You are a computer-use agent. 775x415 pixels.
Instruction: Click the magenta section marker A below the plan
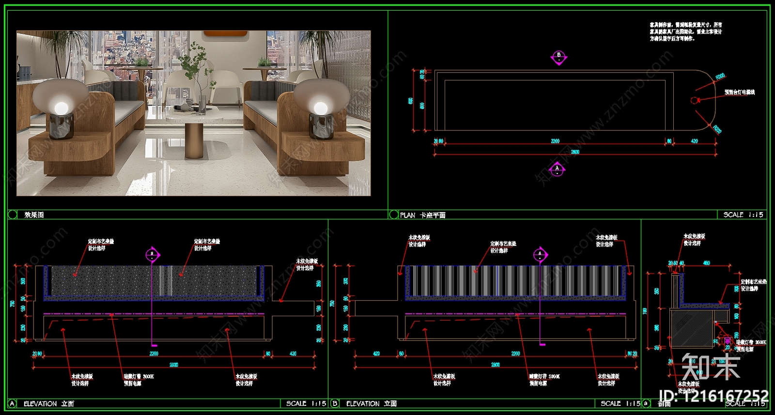click(x=557, y=169)
